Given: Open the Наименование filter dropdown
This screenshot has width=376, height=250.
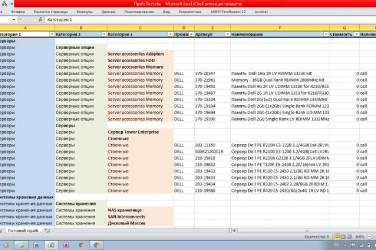Looking at the screenshot, I should point(326,34).
